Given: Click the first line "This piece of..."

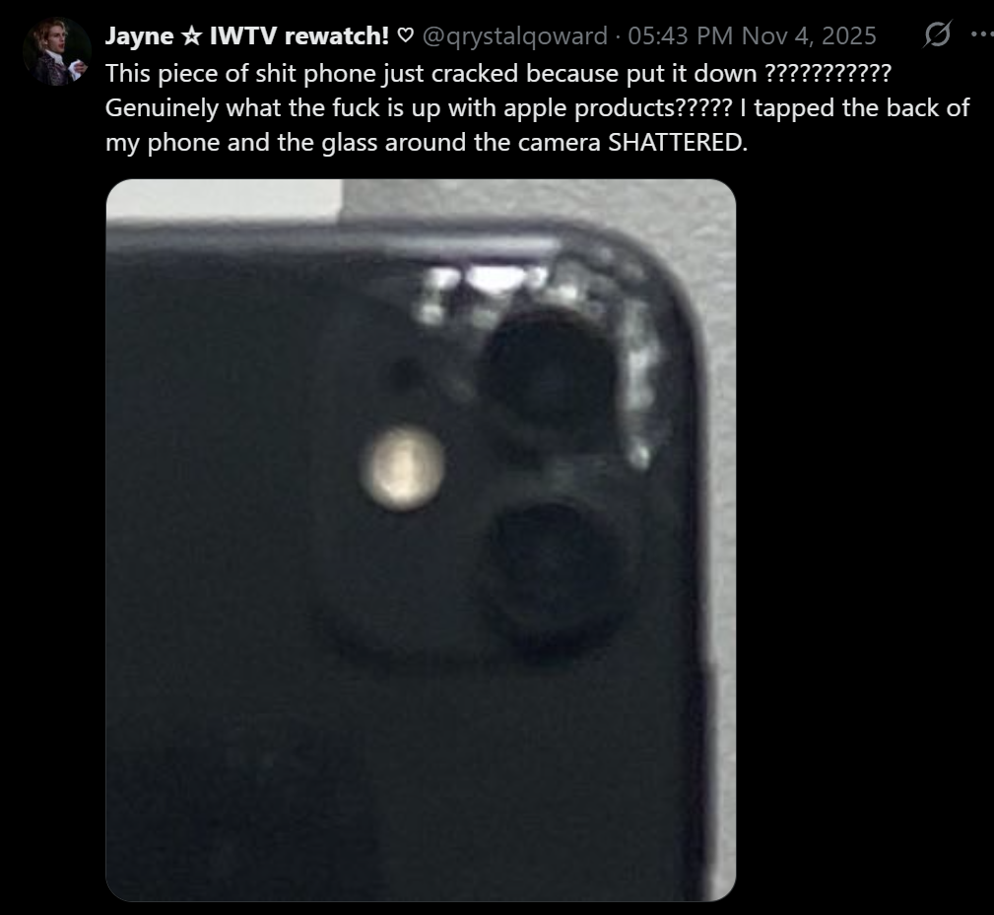Looking at the screenshot, I should pos(498,74).
